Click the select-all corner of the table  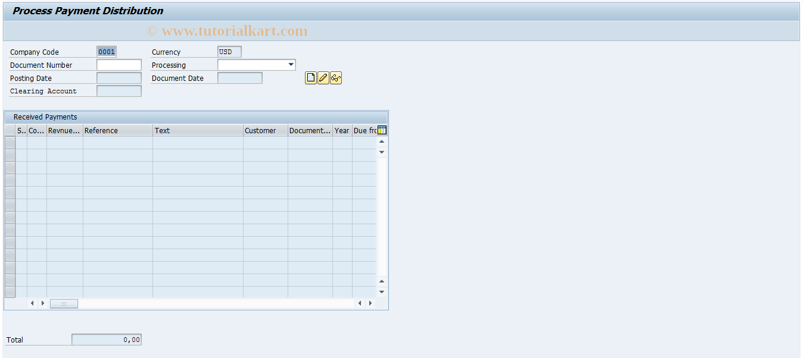coord(10,130)
